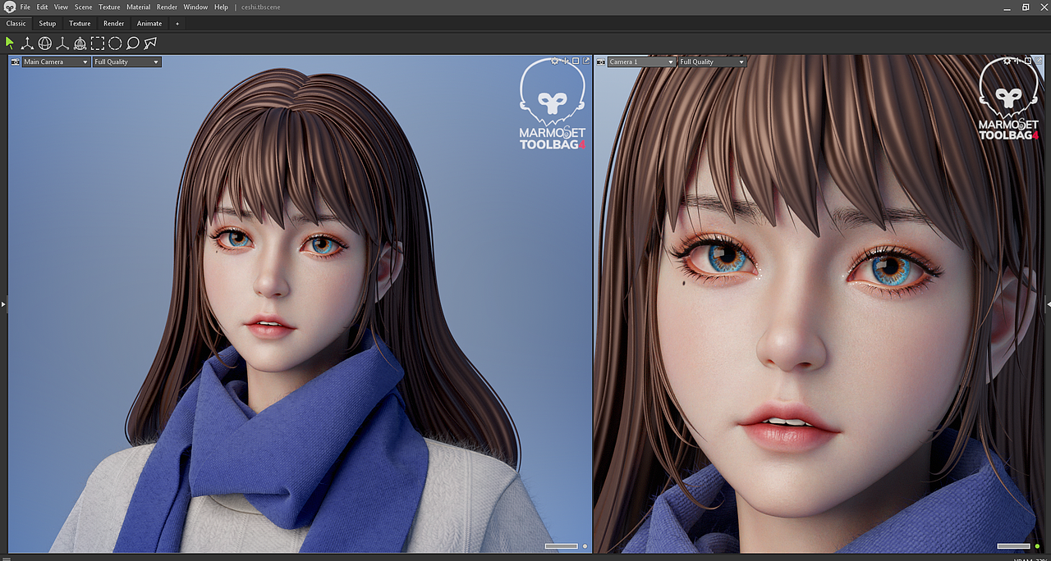Select the green arrow selection tool
The height and width of the screenshot is (561, 1051).
[x=10, y=43]
